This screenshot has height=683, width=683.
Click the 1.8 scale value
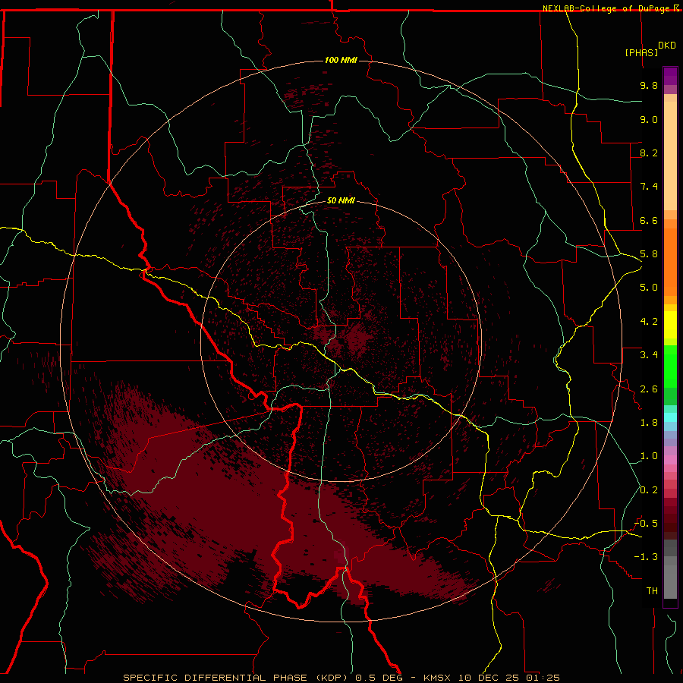tap(649, 423)
